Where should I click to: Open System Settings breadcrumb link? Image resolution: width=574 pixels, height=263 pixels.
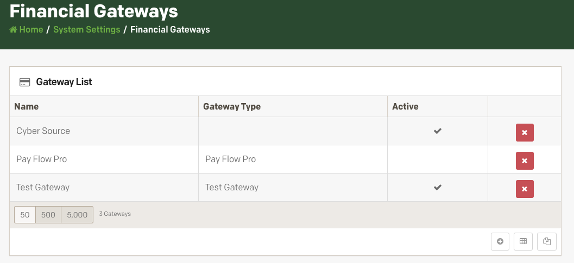tap(87, 30)
